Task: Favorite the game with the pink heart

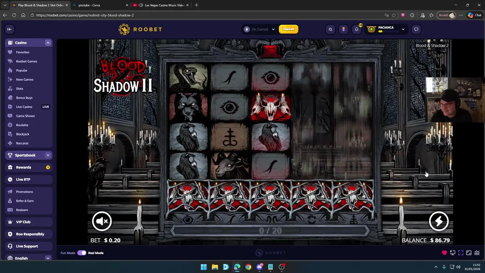Action: 444,253
